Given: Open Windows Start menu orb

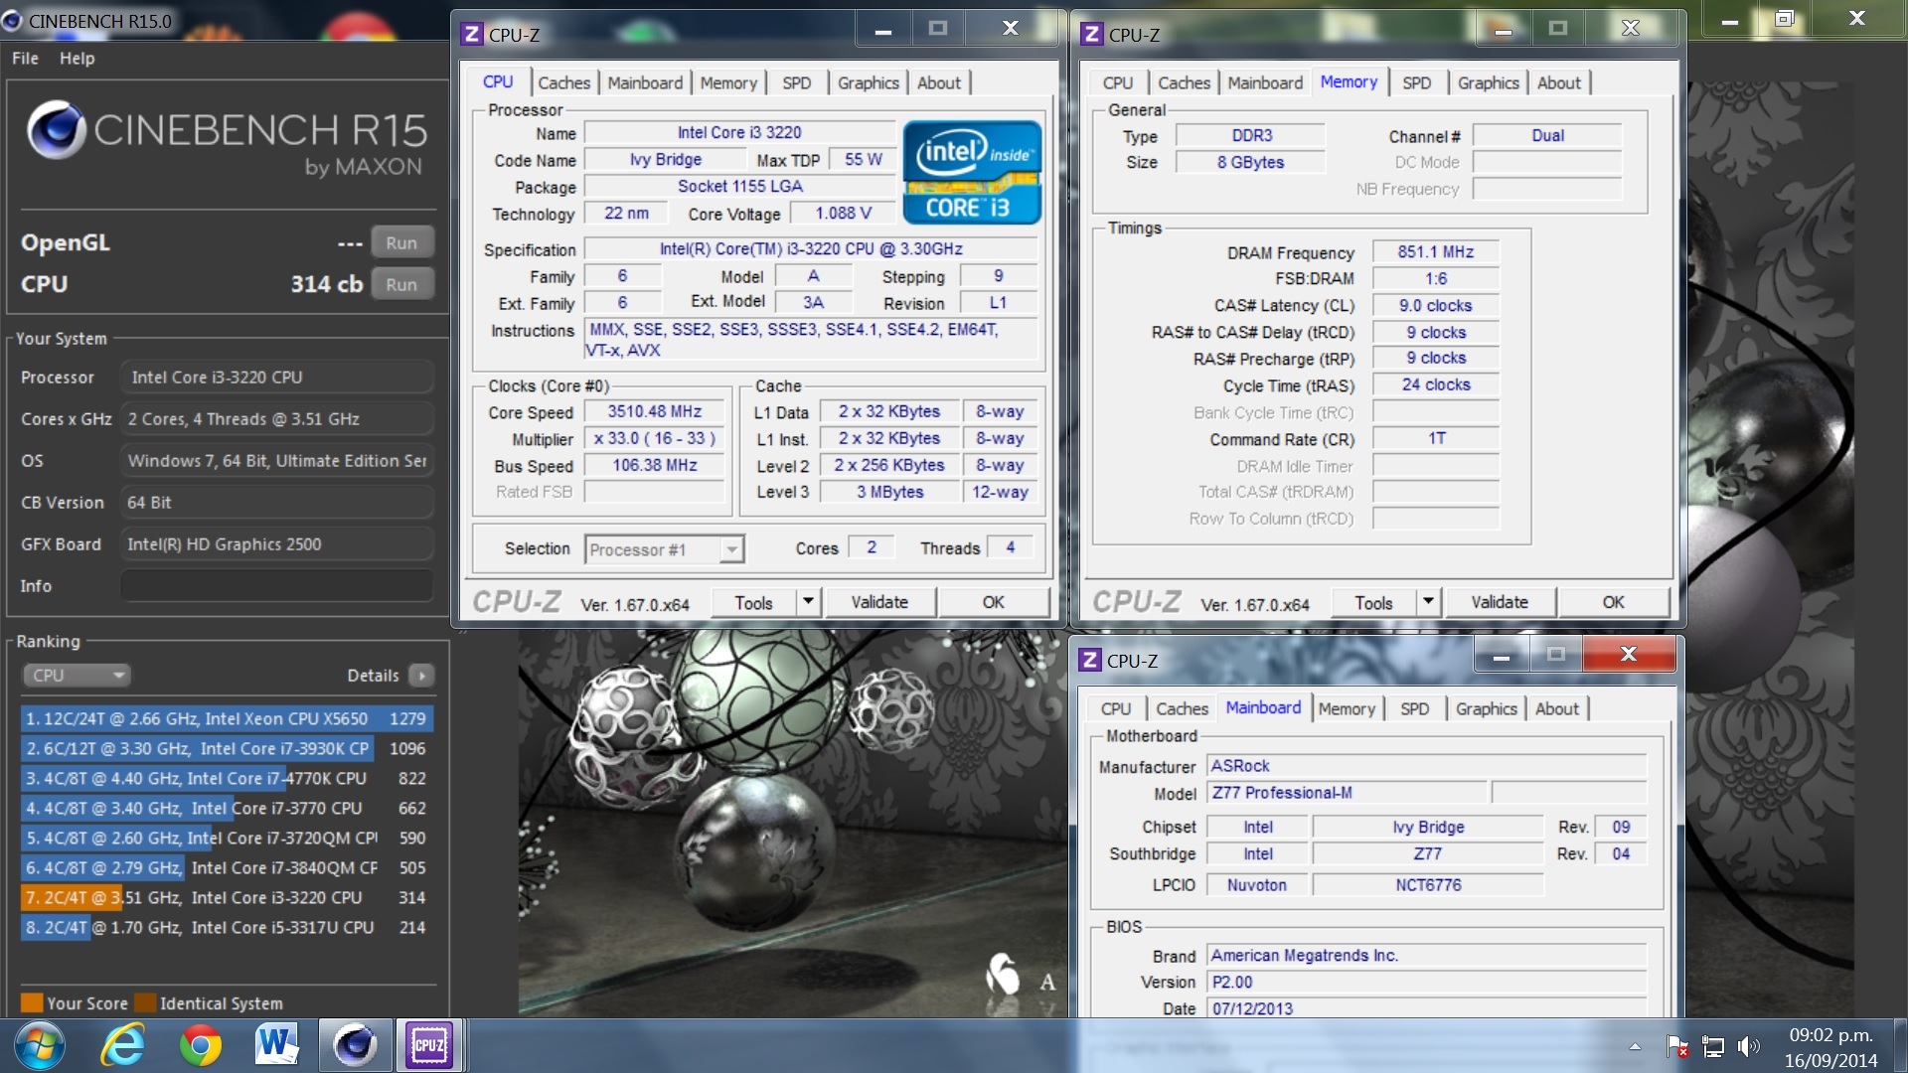Looking at the screenshot, I should pyautogui.click(x=40, y=1045).
